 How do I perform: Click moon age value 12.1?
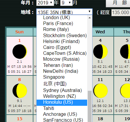[100, 101]
